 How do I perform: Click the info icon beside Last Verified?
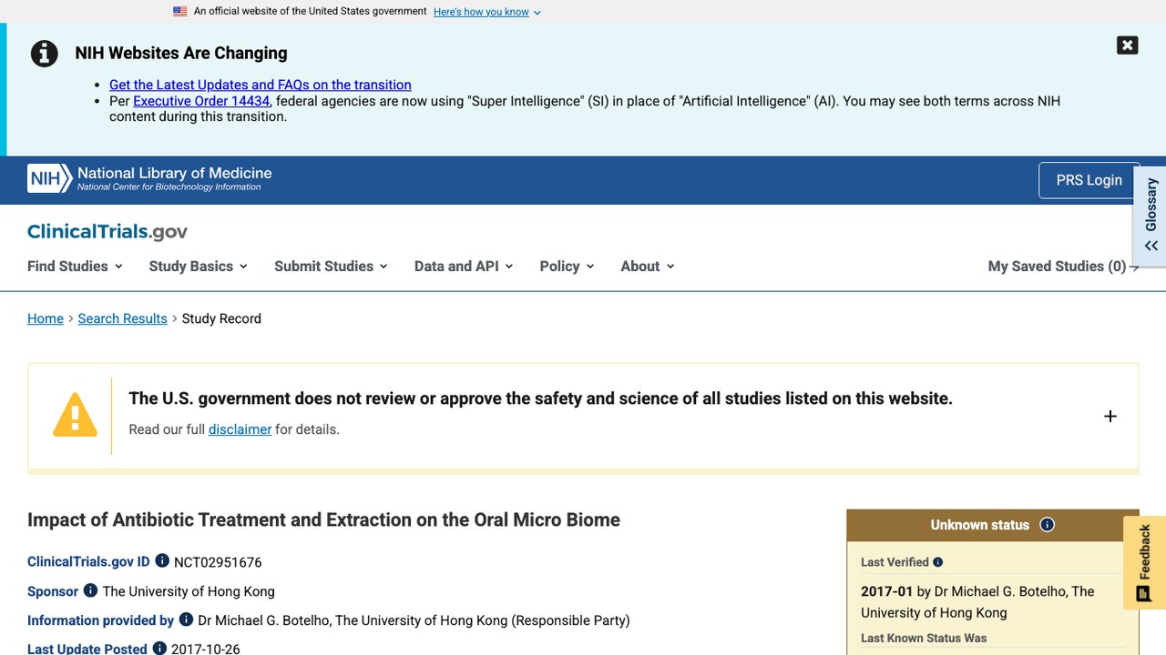coord(937,562)
